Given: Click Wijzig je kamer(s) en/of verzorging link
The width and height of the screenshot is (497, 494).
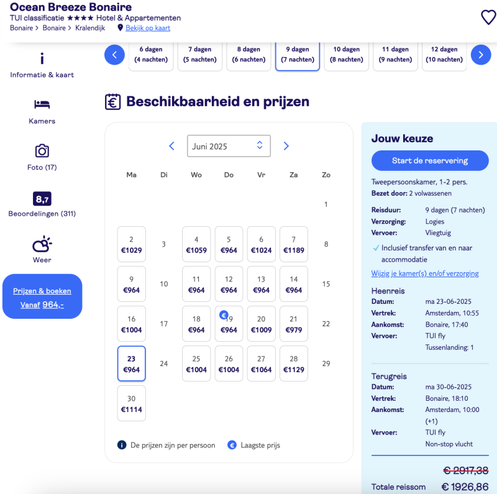Looking at the screenshot, I should [425, 273].
